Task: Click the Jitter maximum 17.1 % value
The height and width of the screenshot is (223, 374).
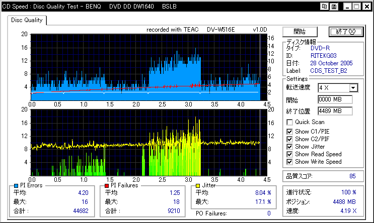Action: click(263, 202)
